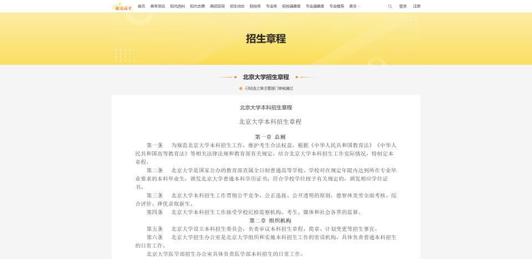
Task: Open the 阳光志愿 menu item
Action: pos(197,6)
